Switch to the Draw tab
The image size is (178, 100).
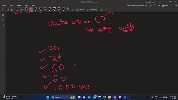click(19, 6)
